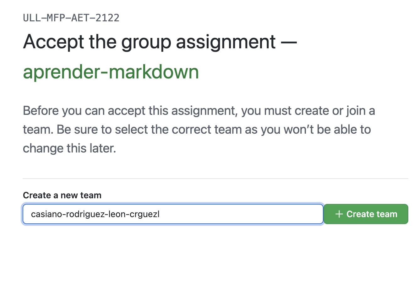Click the typed text casiano-rodriguez-leon-crguezl

(x=95, y=214)
